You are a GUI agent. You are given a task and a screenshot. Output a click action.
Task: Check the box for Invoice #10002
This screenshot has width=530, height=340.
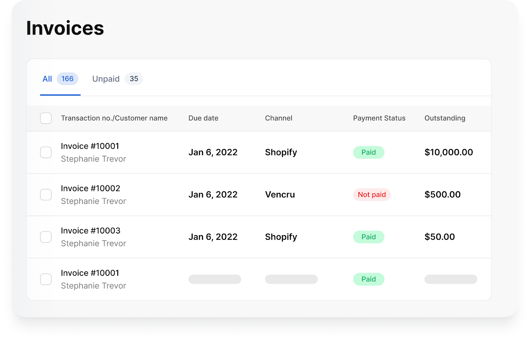pyautogui.click(x=46, y=195)
